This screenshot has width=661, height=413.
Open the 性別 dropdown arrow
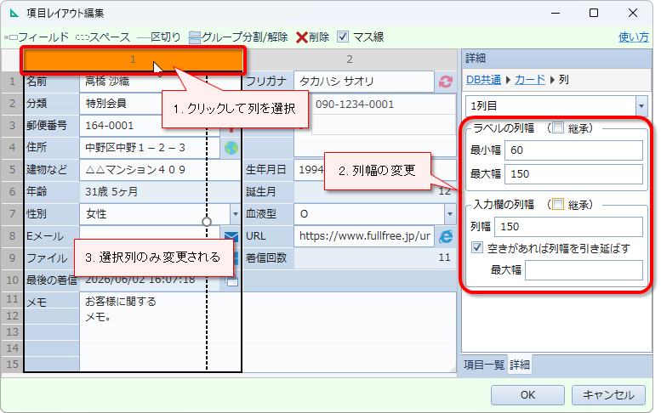click(236, 214)
